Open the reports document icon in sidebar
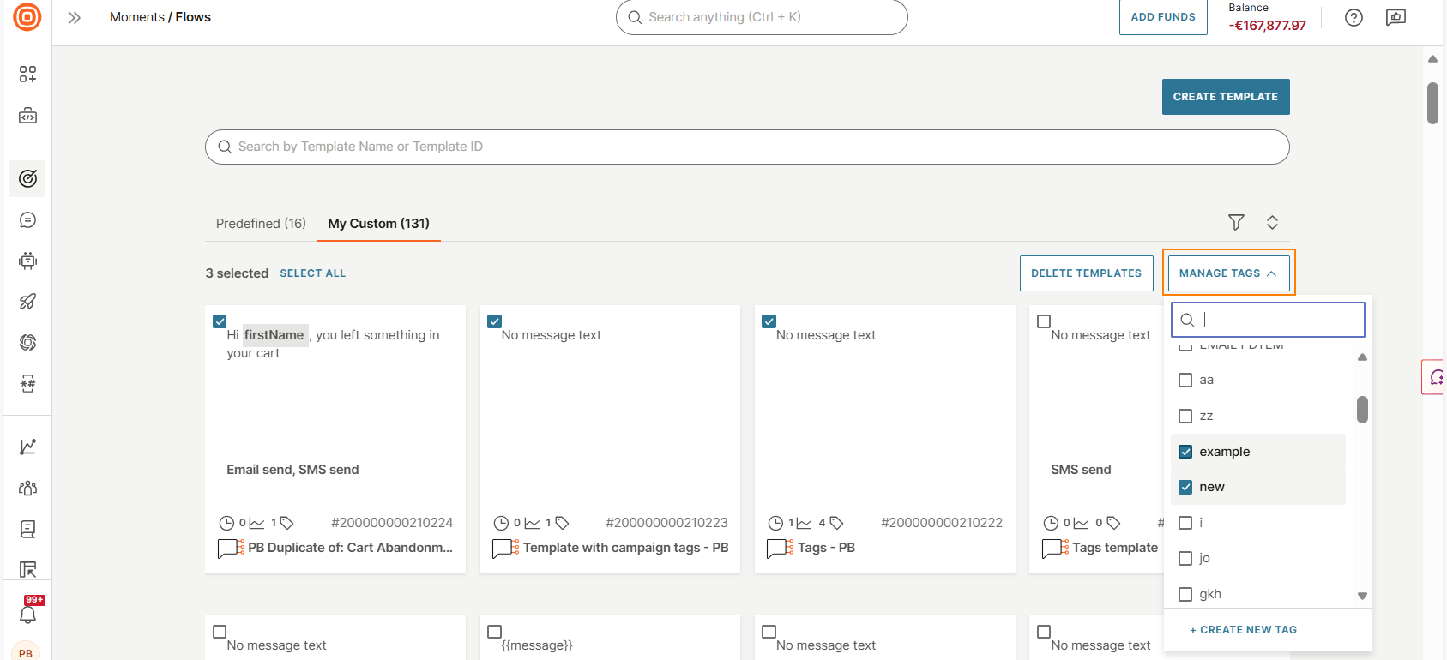1447x660 pixels. pos(27,529)
